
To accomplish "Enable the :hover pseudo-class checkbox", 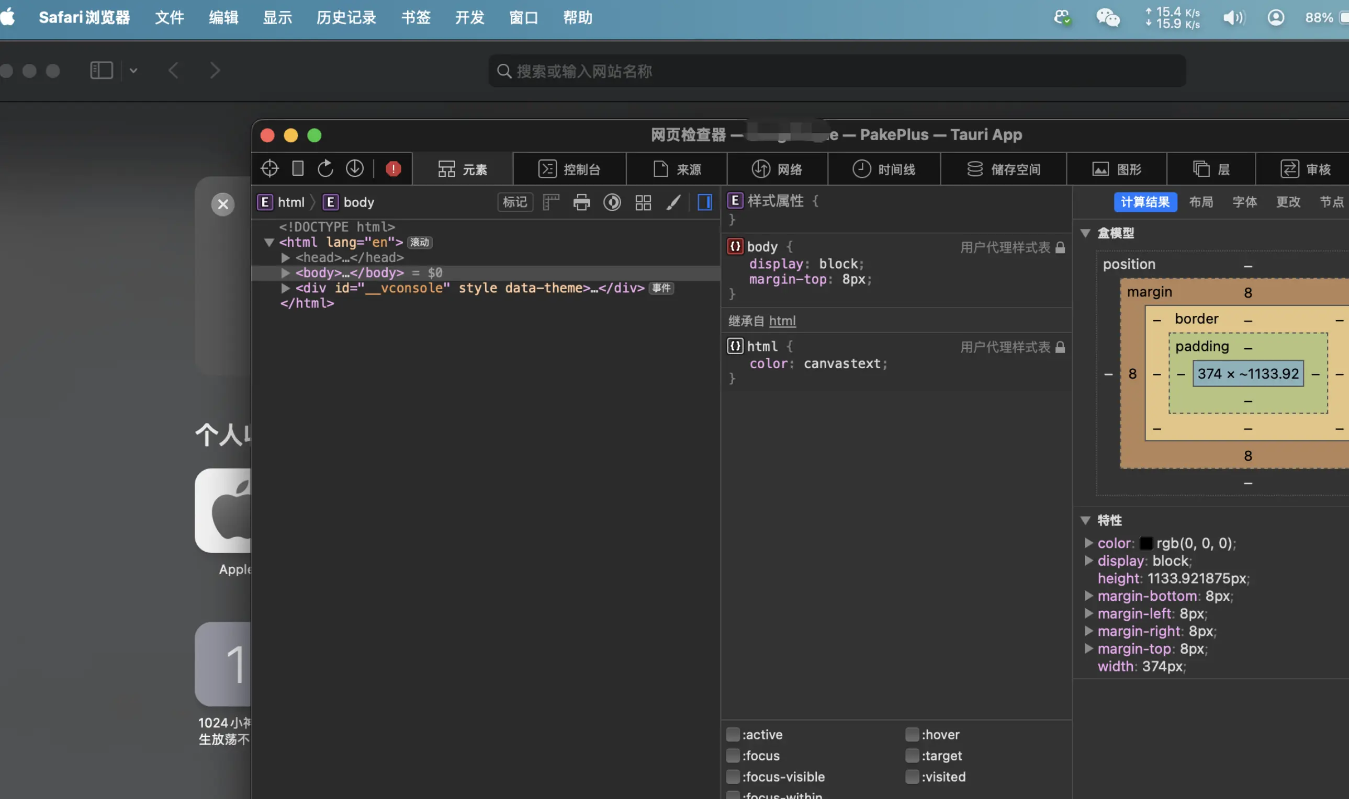I will point(912,734).
